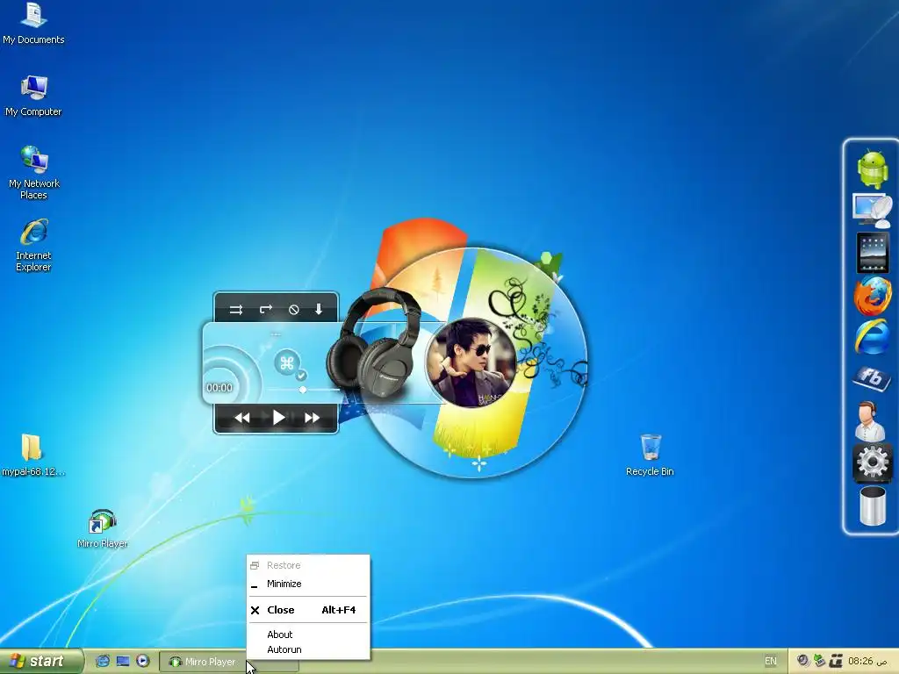899x674 pixels.
Task: Toggle repeat in Mirro Player
Action: [265, 310]
